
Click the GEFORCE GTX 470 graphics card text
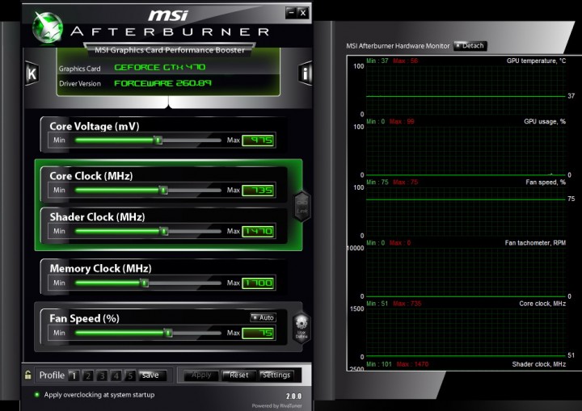(159, 67)
